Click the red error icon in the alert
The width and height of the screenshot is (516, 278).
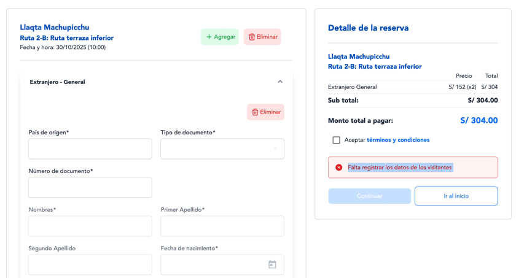point(338,167)
